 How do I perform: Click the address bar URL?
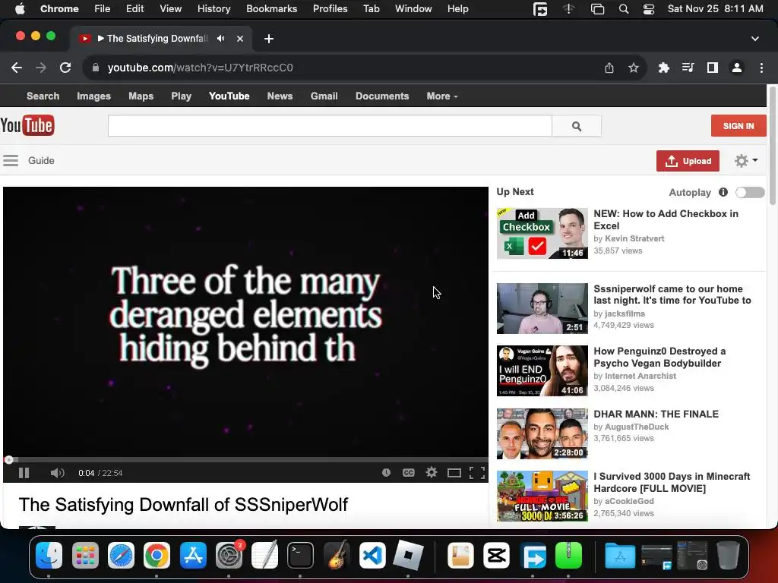(200, 68)
